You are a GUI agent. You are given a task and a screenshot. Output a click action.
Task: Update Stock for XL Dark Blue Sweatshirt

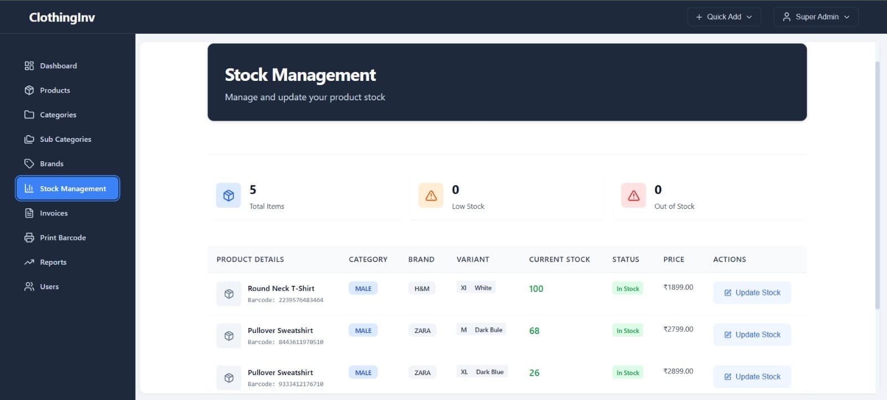pyautogui.click(x=752, y=377)
